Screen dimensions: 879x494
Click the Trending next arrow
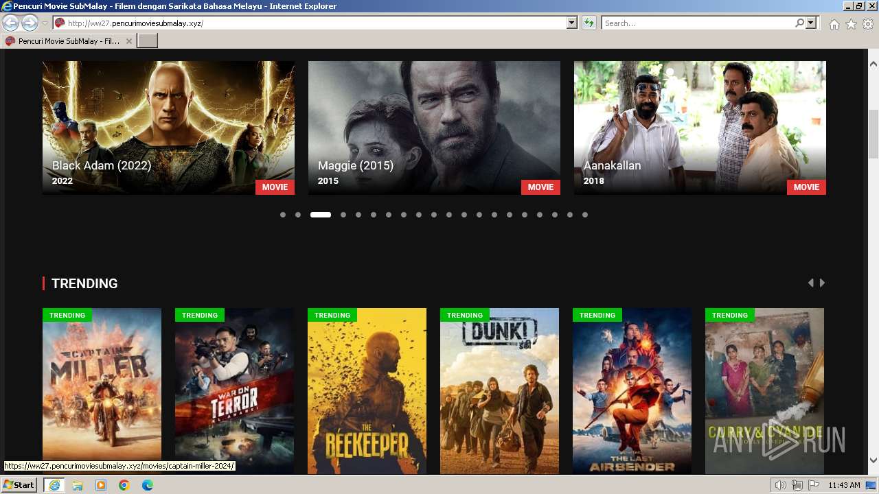(x=822, y=283)
